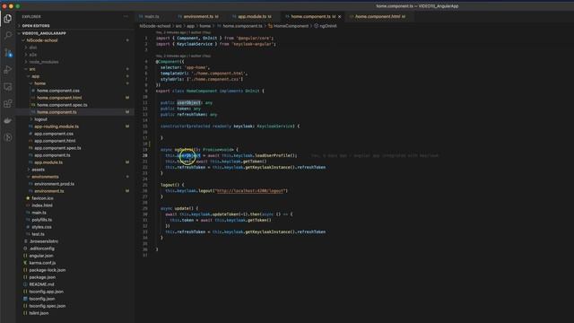Collapse the home folder
574x323 pixels.
(x=39, y=83)
